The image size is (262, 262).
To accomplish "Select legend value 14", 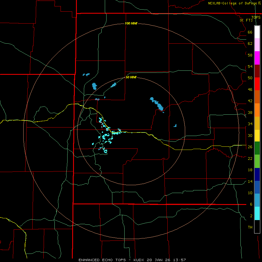I will (x=250, y=181).
